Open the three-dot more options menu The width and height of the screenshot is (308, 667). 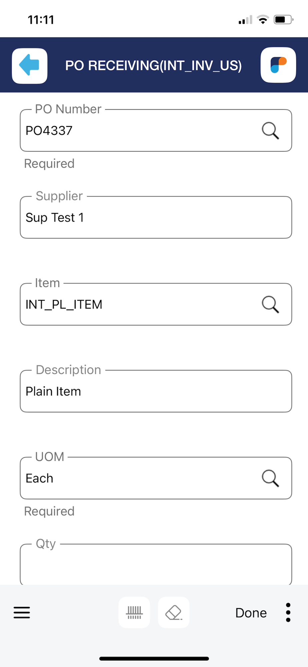(x=288, y=612)
